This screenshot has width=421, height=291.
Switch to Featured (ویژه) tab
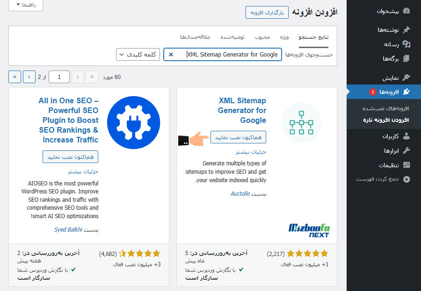tap(284, 37)
